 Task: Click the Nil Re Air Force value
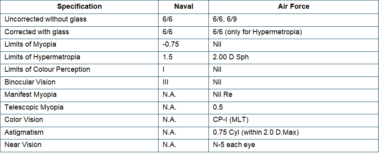pyautogui.click(x=222, y=94)
